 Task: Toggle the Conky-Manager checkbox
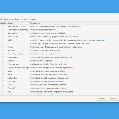tap(3, 64)
